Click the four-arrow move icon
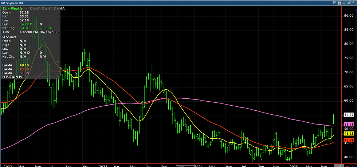 354,3
